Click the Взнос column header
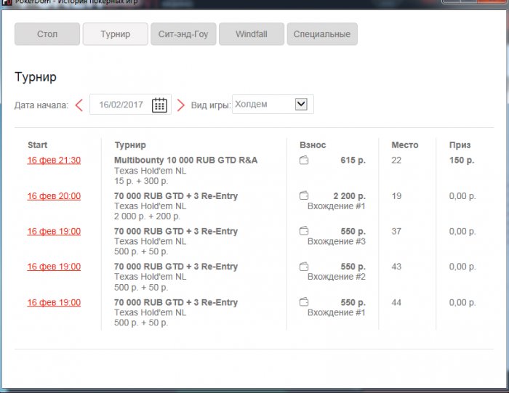 pyautogui.click(x=313, y=145)
